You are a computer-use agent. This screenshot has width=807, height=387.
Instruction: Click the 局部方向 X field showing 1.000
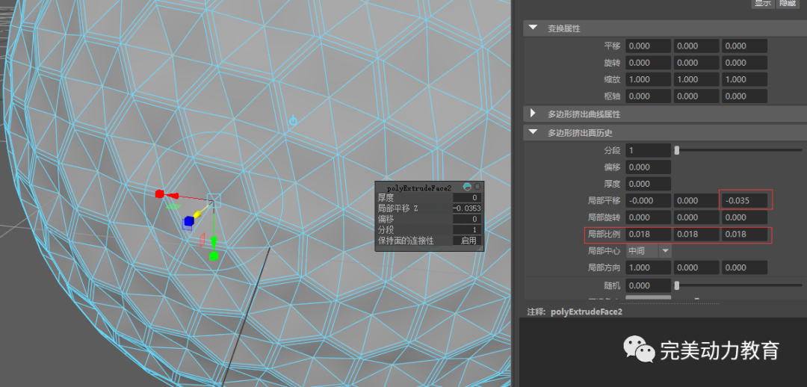coord(649,267)
